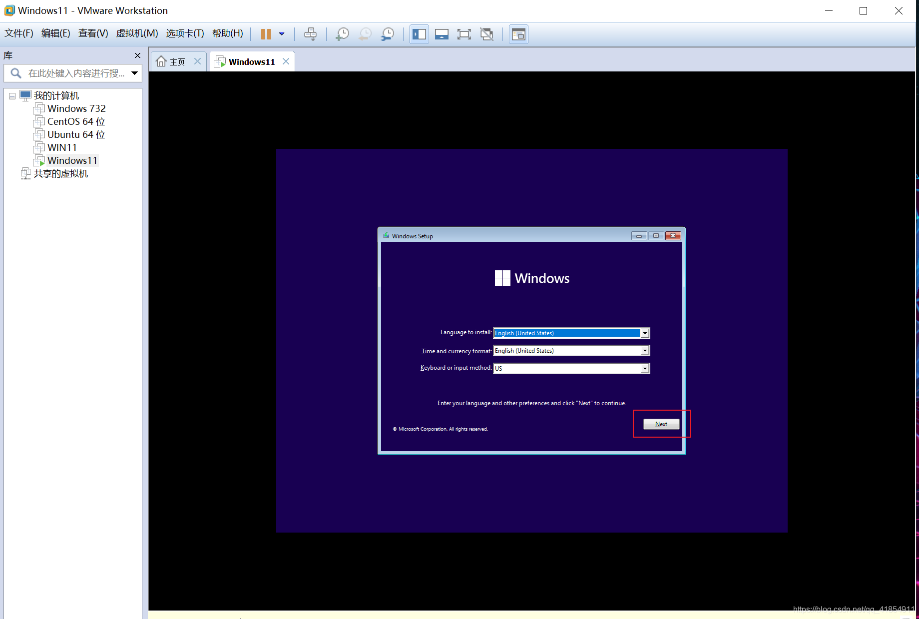Viewport: 919px width, 619px height.
Task: Minimize the Windows Setup dialog
Action: (x=639, y=236)
